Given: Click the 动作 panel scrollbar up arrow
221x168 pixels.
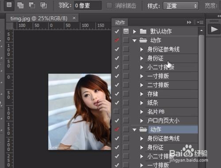Looking at the screenshot, I should 201,31.
